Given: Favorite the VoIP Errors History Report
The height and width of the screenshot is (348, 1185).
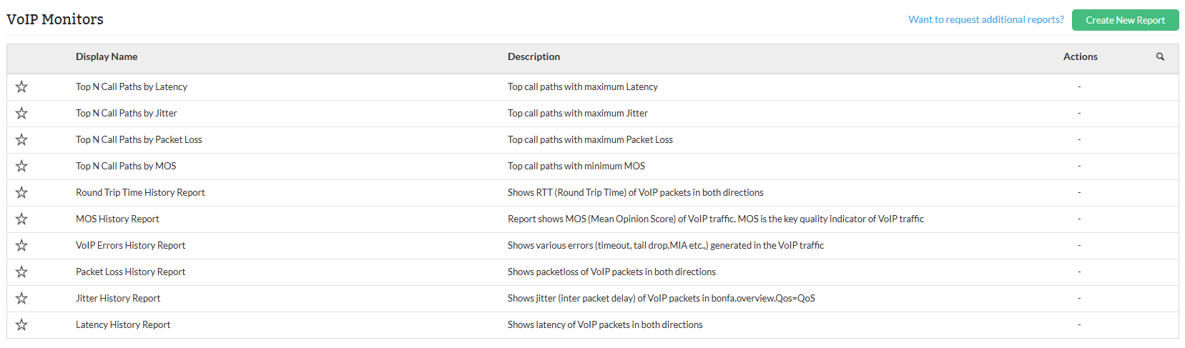Looking at the screenshot, I should coord(21,246).
